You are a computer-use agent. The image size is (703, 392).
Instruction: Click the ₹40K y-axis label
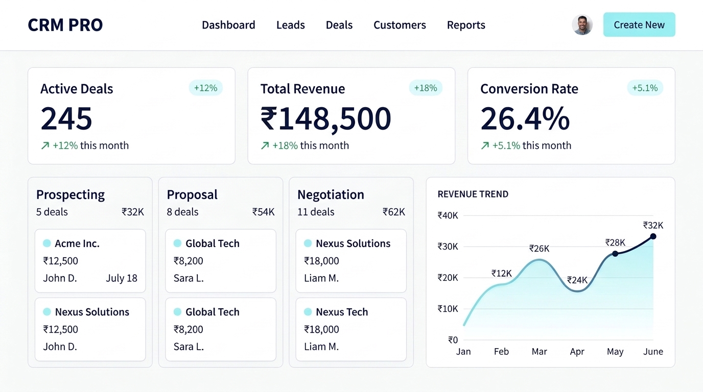(448, 215)
